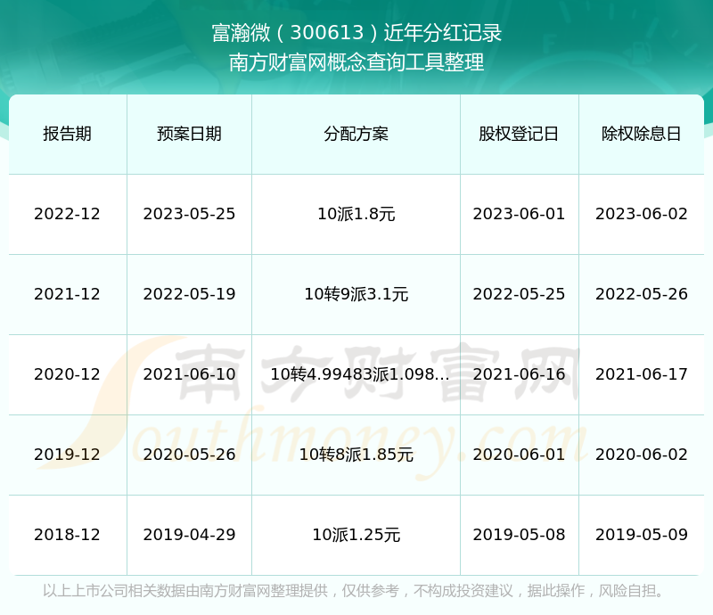Click record date 2020-06-01
This screenshot has width=713, height=615.
click(x=519, y=454)
